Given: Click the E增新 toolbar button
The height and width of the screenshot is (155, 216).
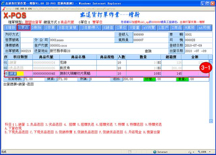Looking at the screenshot, I should (x=10, y=28).
